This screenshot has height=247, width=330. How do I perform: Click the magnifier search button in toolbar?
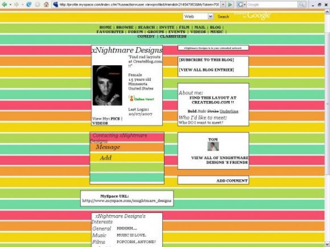pyautogui.click(x=302, y=5)
